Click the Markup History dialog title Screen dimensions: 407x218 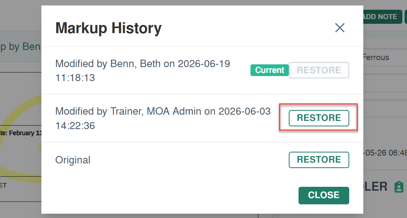click(108, 28)
